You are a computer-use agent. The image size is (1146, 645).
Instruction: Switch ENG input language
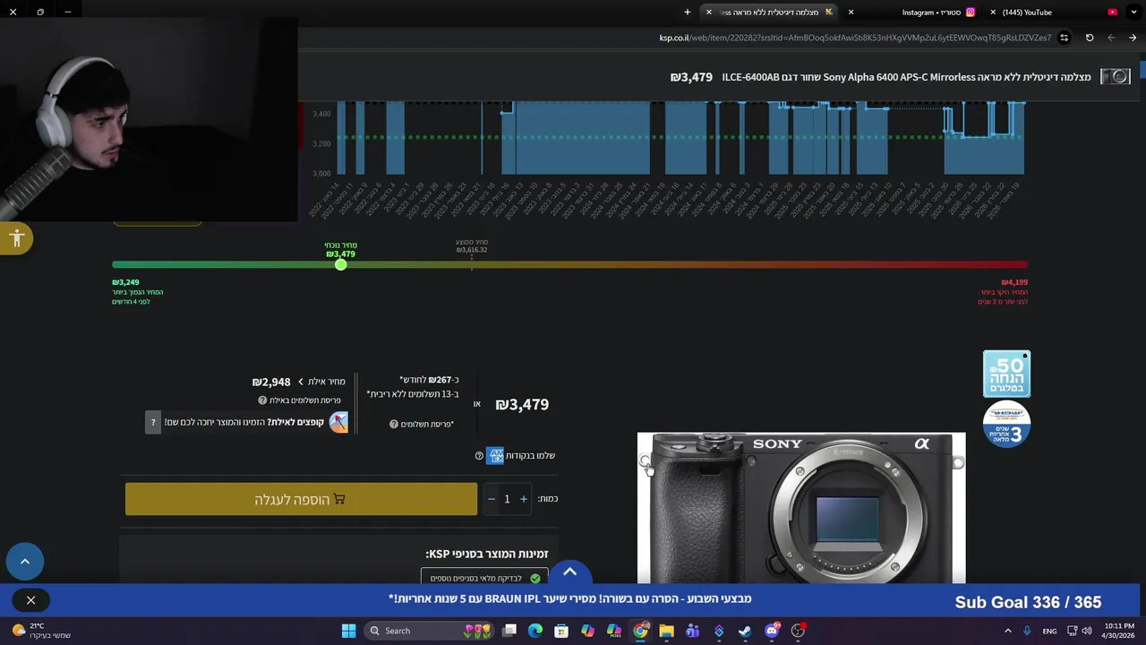[x=1049, y=631]
